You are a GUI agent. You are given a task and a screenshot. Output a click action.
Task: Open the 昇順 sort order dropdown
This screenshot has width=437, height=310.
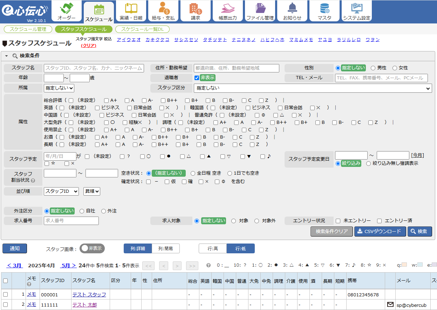tap(92, 191)
